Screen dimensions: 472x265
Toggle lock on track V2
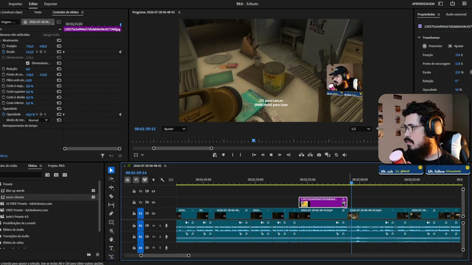click(x=134, y=202)
